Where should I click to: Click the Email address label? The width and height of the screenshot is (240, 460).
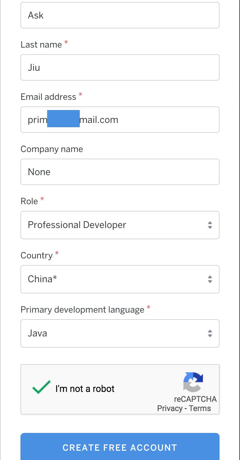coord(48,97)
